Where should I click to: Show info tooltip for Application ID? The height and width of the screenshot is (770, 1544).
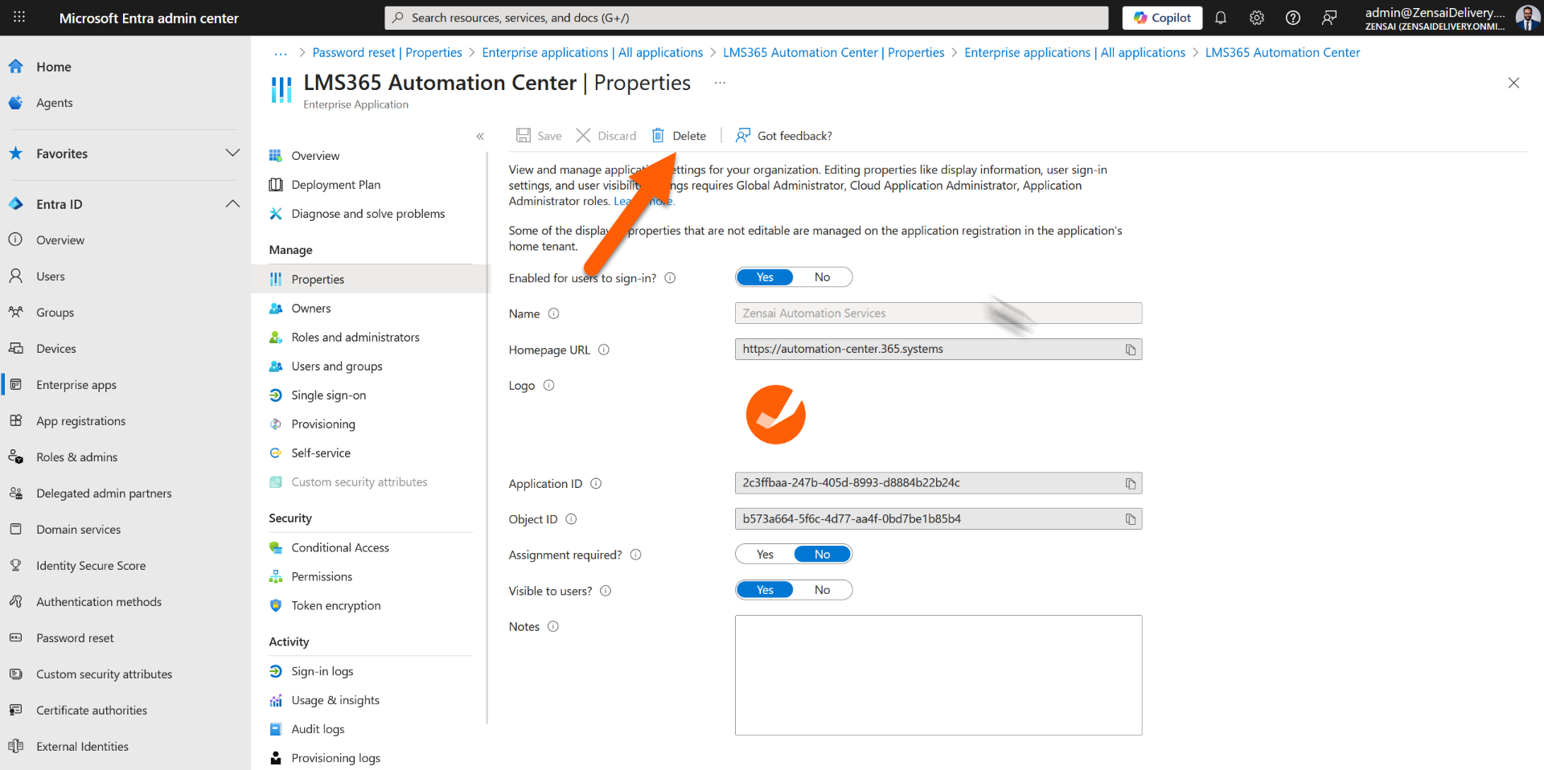pos(596,483)
